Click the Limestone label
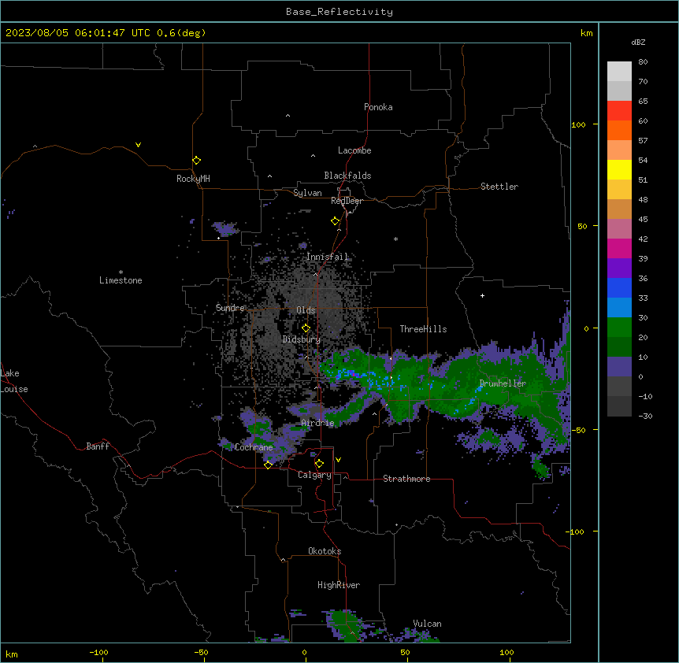Screen dimensions: 679x663 tap(121, 280)
